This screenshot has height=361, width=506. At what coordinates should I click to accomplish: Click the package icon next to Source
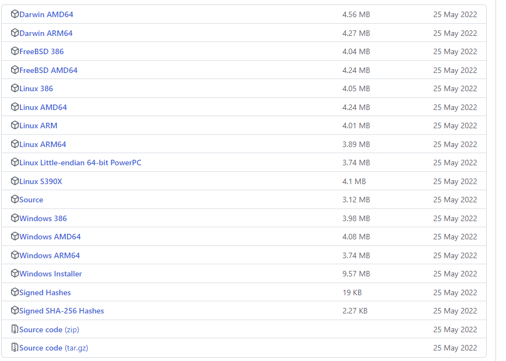[14, 200]
